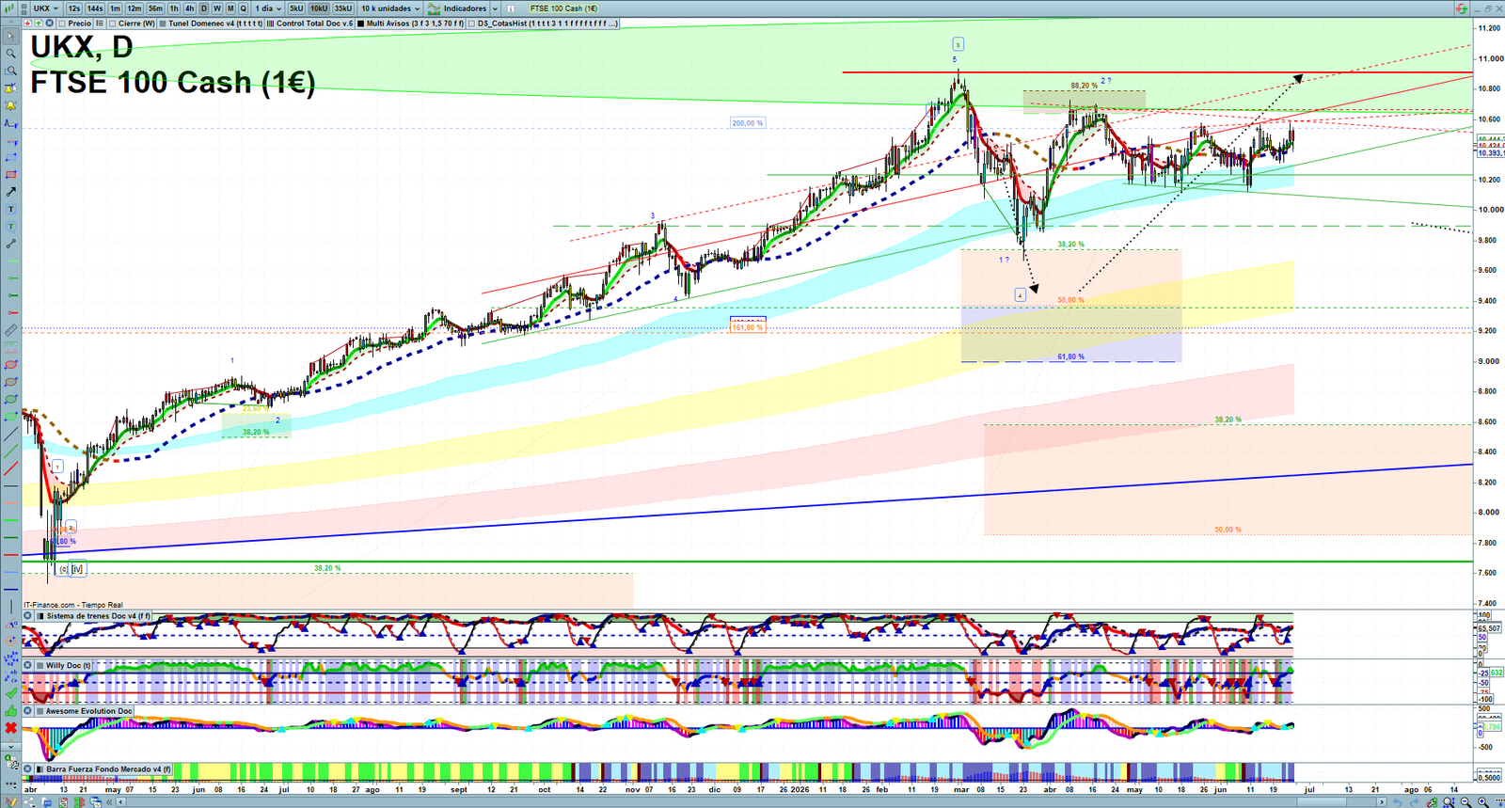Click the green checkmark icon
The height and width of the screenshot is (808, 1505).
click(x=10, y=693)
